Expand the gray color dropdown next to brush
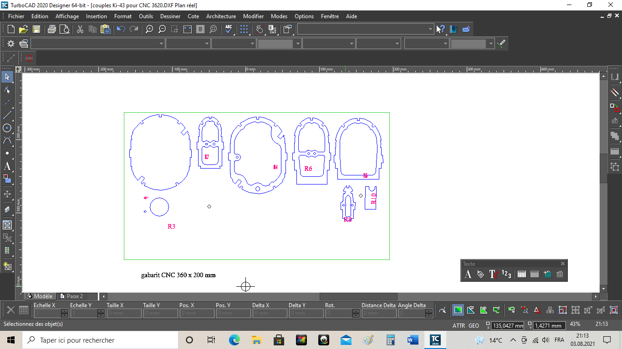Screen dimensions: 622x349 [x=490, y=44]
